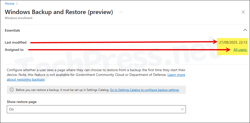Collapse the Essentials section chevron
The height and width of the screenshot is (123, 250).
click(245, 30)
